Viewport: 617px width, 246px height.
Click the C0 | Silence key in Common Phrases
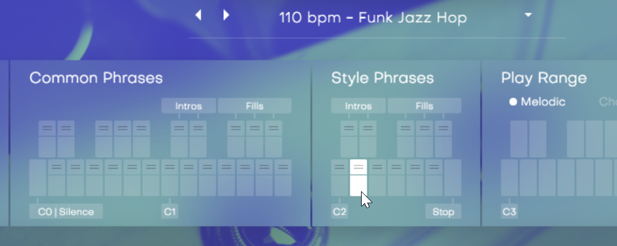(x=38, y=178)
